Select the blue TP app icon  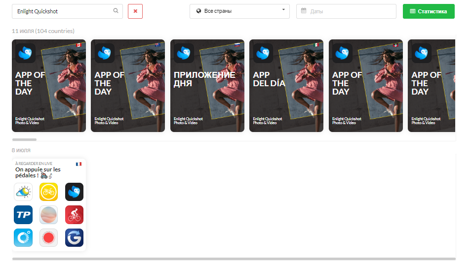click(x=23, y=215)
